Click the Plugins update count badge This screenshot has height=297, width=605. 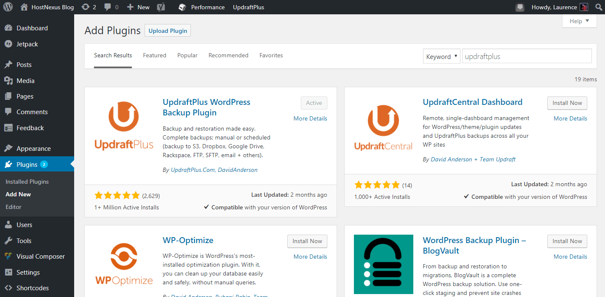pos(44,164)
